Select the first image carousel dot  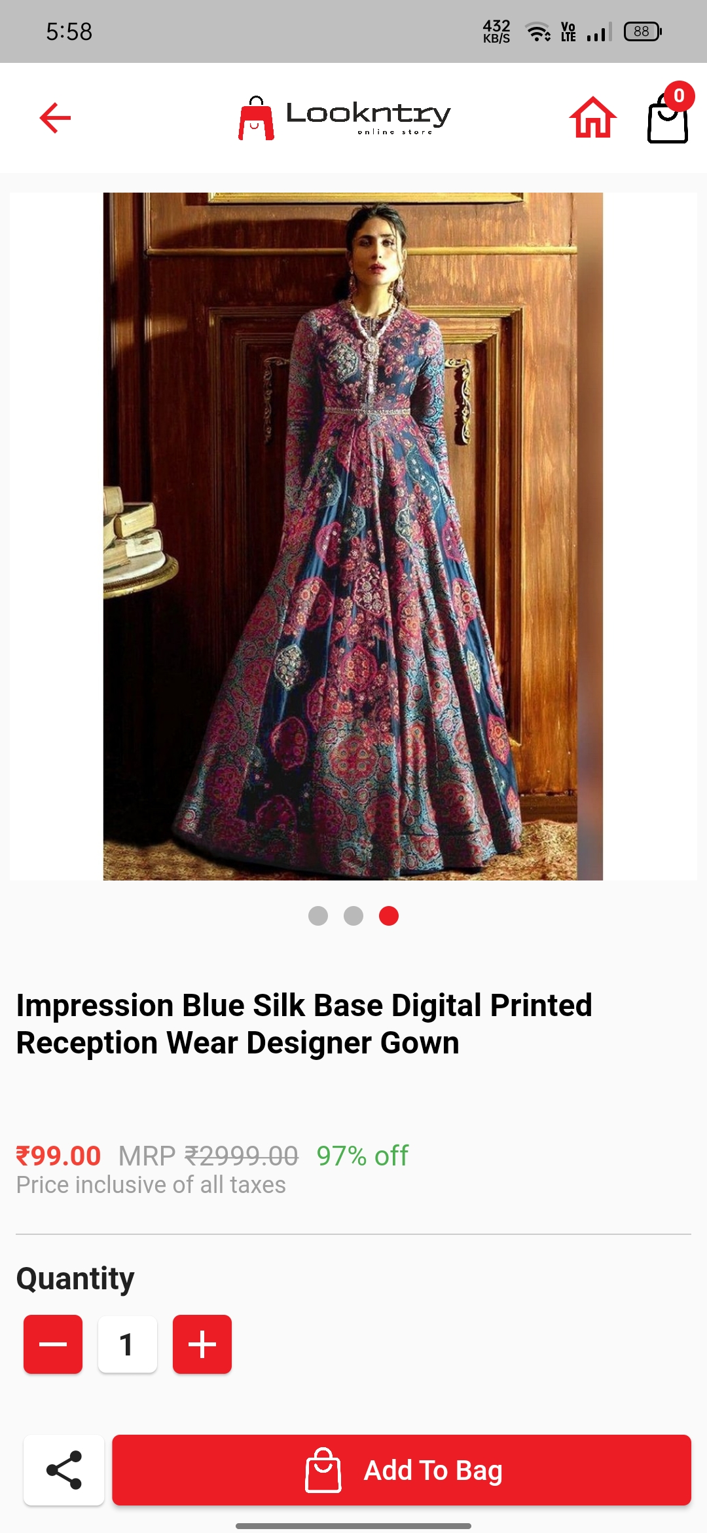coord(318,916)
